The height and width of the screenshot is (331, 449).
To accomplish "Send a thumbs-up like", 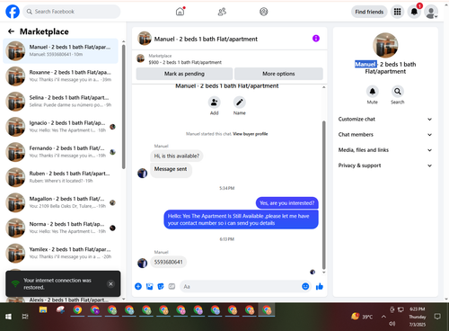I will 320,286.
